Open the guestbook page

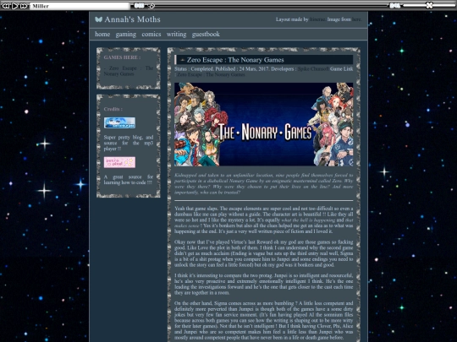(206, 35)
